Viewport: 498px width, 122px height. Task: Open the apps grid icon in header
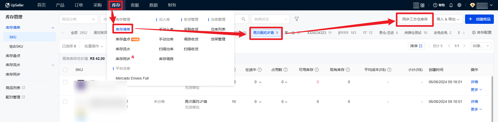[423, 5]
